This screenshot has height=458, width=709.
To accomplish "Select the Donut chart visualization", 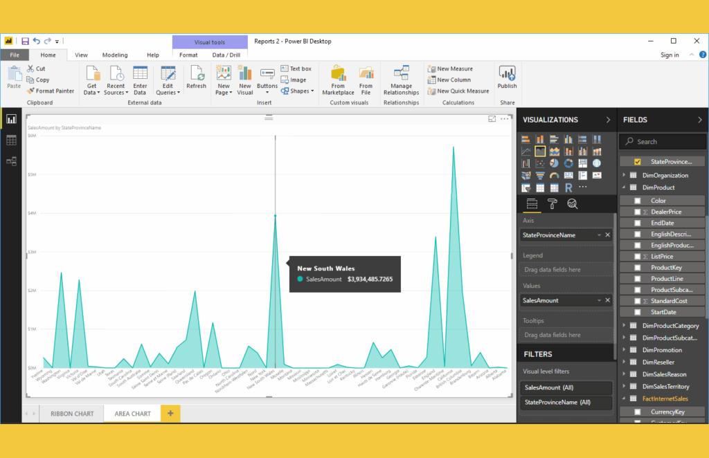I will 568,163.
